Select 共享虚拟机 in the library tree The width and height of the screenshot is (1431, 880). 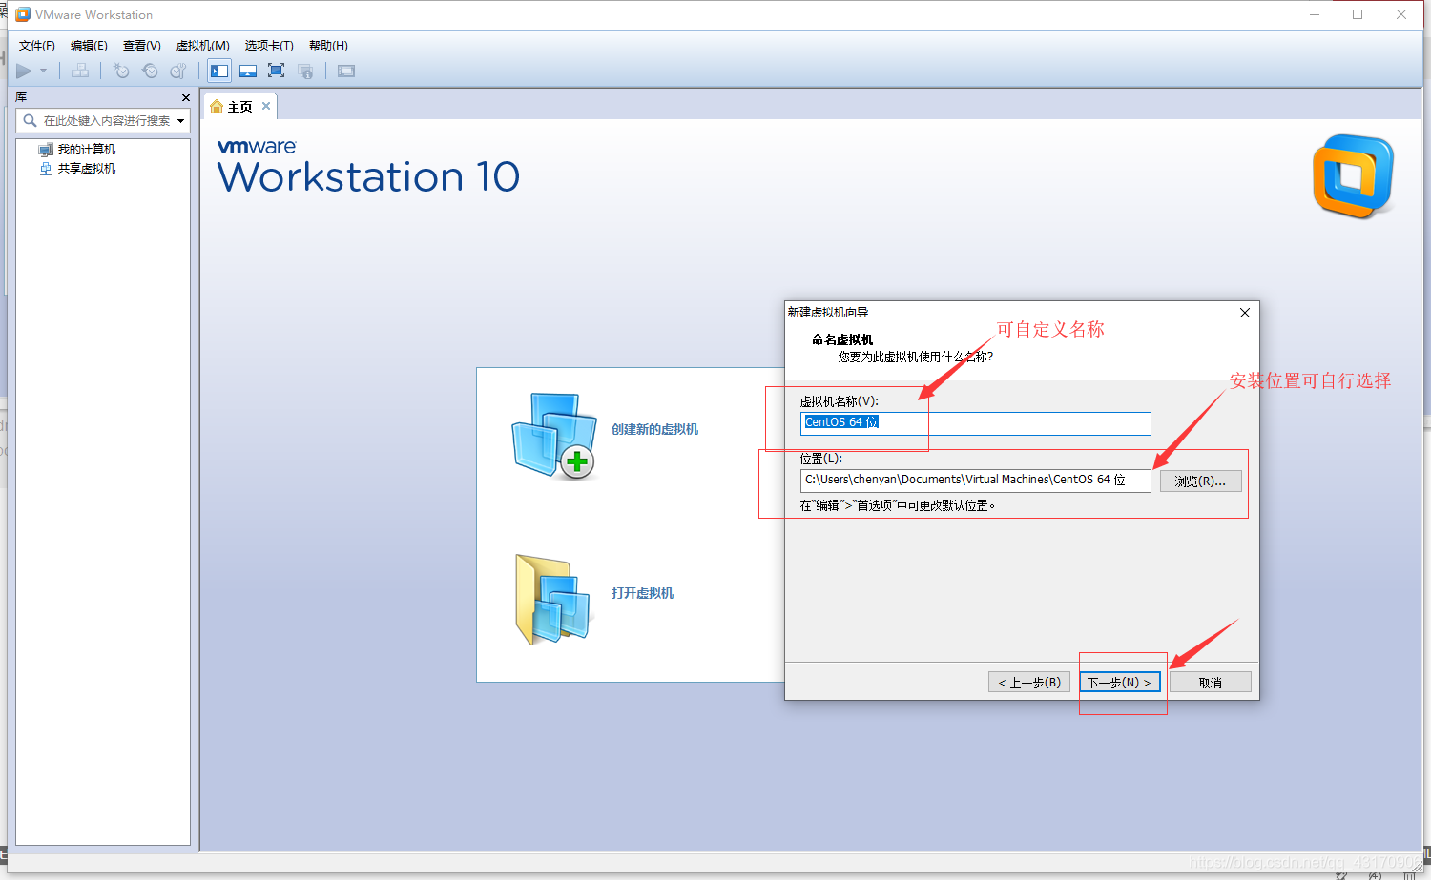[87, 169]
